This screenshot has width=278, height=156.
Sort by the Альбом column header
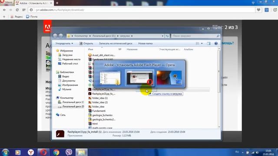(x=189, y=49)
